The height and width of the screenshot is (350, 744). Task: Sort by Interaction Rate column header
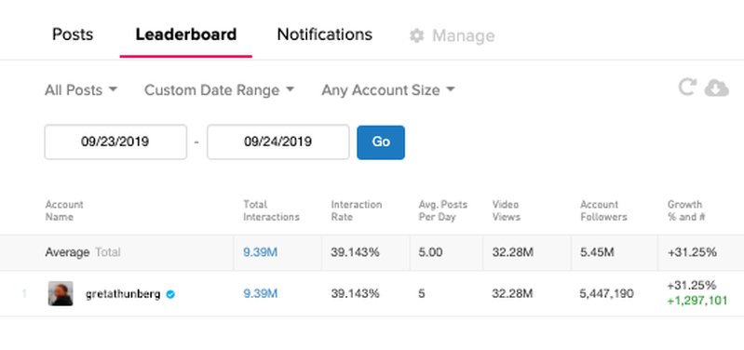(x=357, y=210)
